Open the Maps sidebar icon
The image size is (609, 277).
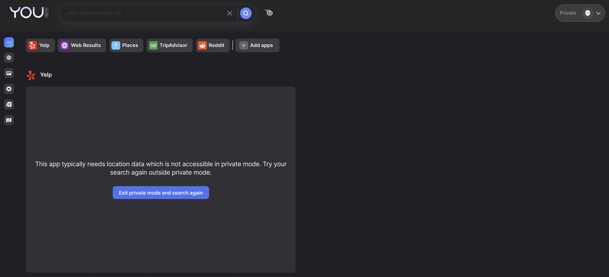pos(9,120)
